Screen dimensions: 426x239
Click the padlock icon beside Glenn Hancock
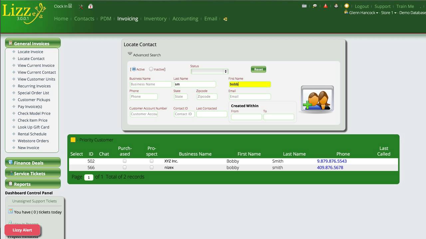coord(346,12)
